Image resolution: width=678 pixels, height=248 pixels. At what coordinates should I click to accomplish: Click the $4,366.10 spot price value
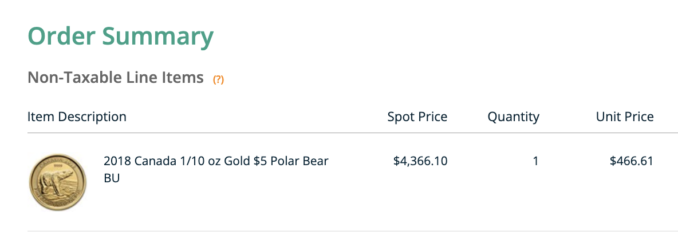[420, 161]
